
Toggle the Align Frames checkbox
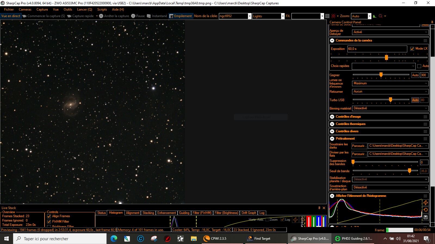tap(49, 216)
